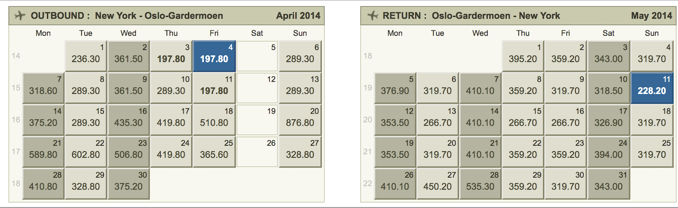Click empty outbound Saturday April 12 cell
Screen dimensions: 678x208
click(257, 88)
